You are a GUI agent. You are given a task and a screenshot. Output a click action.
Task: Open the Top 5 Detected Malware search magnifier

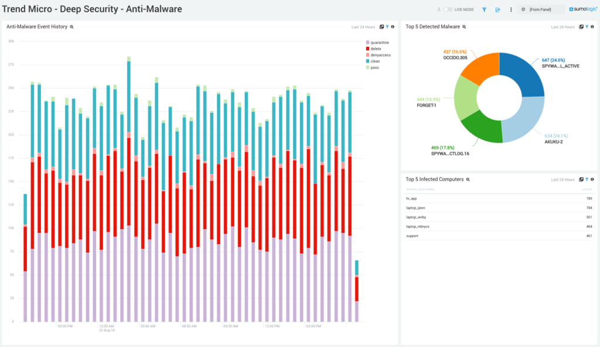(464, 27)
